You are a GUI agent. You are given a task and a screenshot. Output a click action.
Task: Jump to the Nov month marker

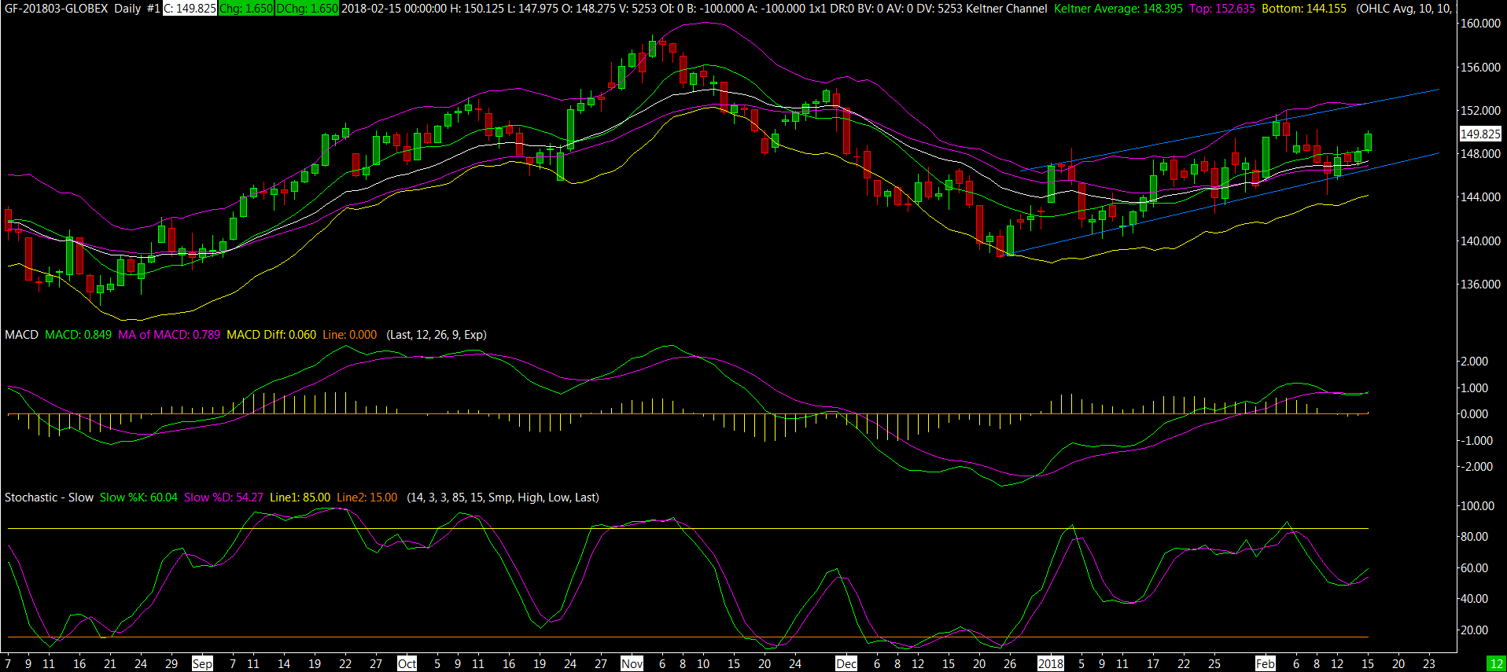click(x=632, y=664)
